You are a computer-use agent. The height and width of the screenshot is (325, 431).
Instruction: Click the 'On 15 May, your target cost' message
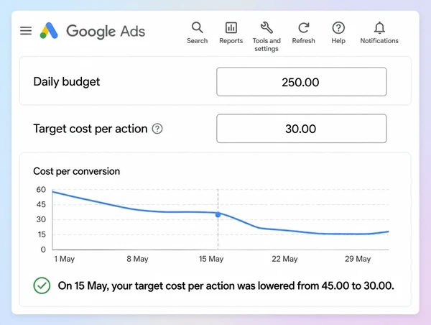[x=226, y=285]
